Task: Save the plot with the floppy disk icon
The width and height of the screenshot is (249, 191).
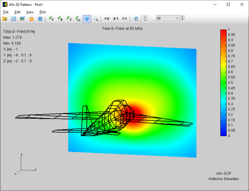Action: point(14,18)
